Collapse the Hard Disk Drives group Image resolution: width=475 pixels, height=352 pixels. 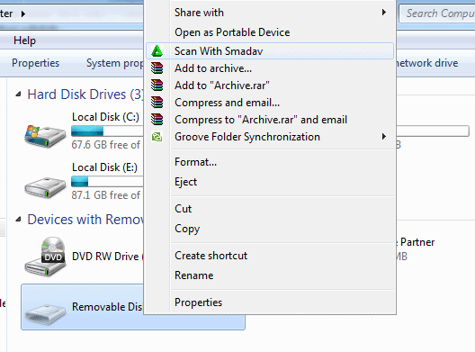pyautogui.click(x=19, y=95)
